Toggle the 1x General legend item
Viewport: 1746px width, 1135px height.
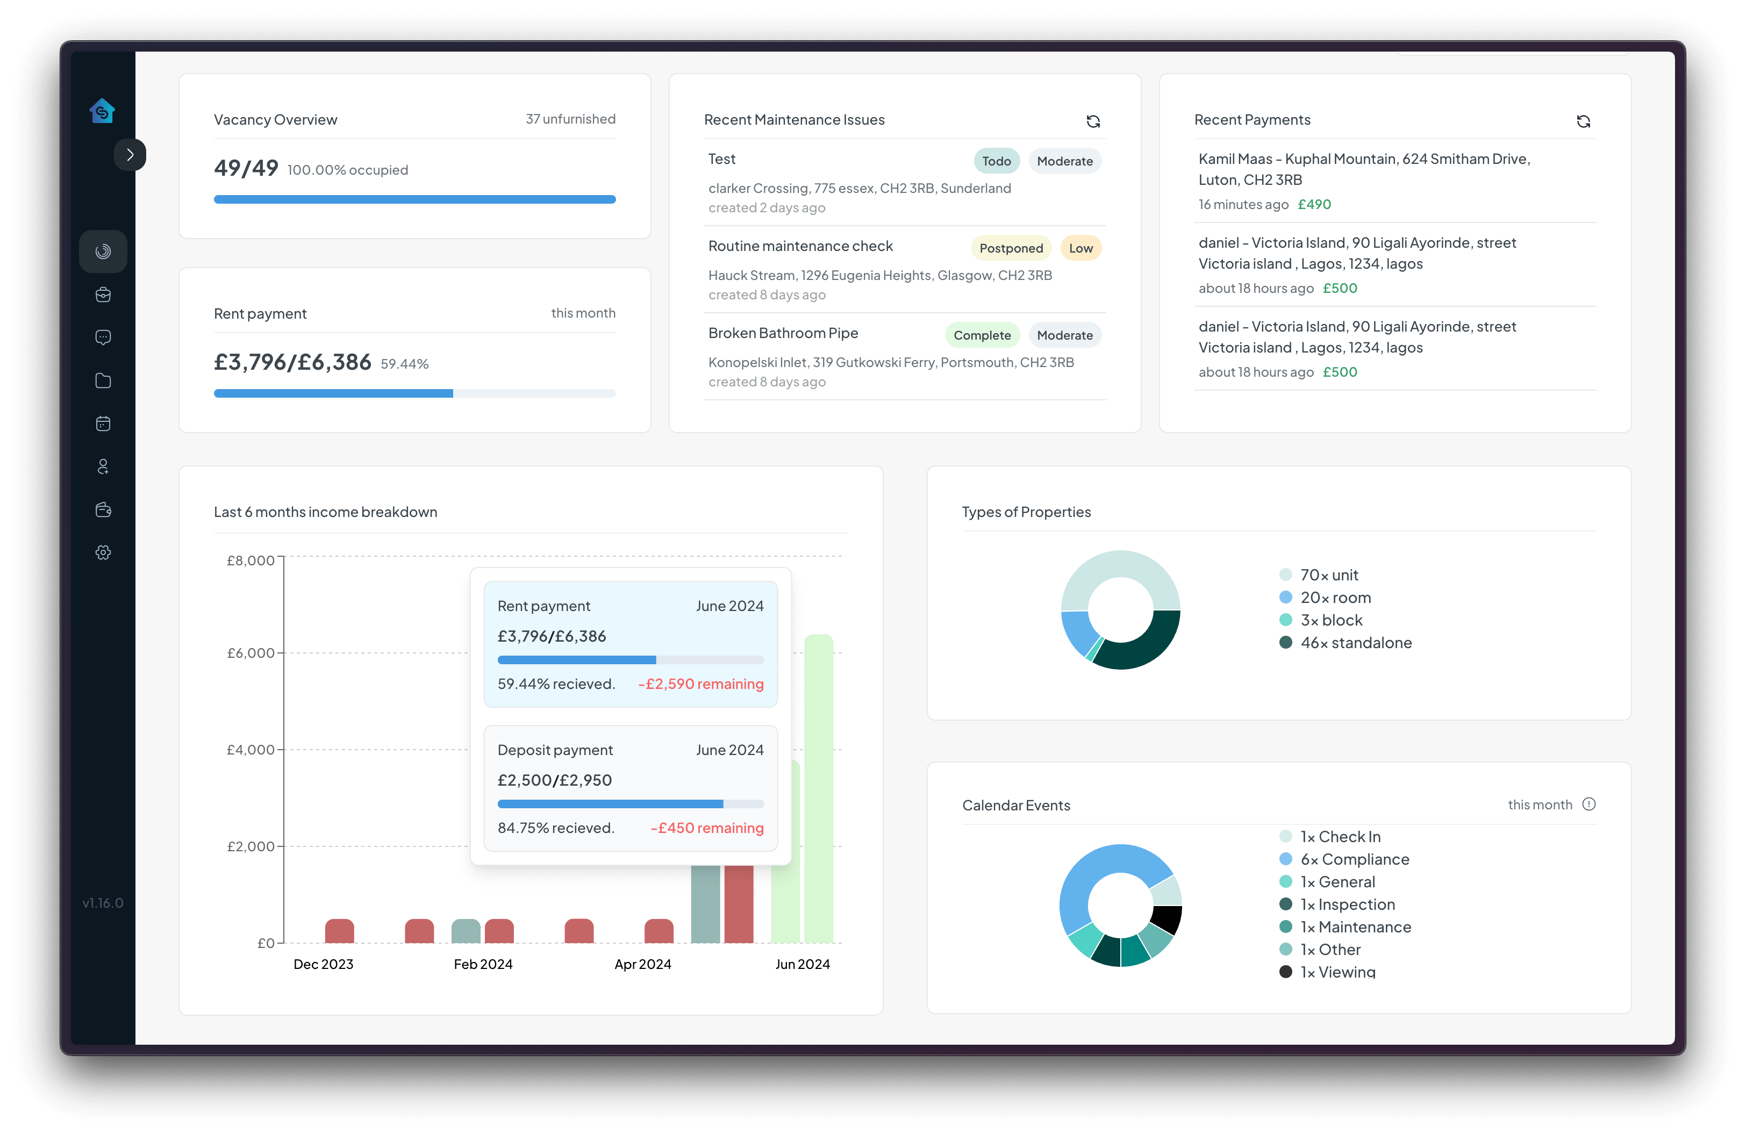1327,882
